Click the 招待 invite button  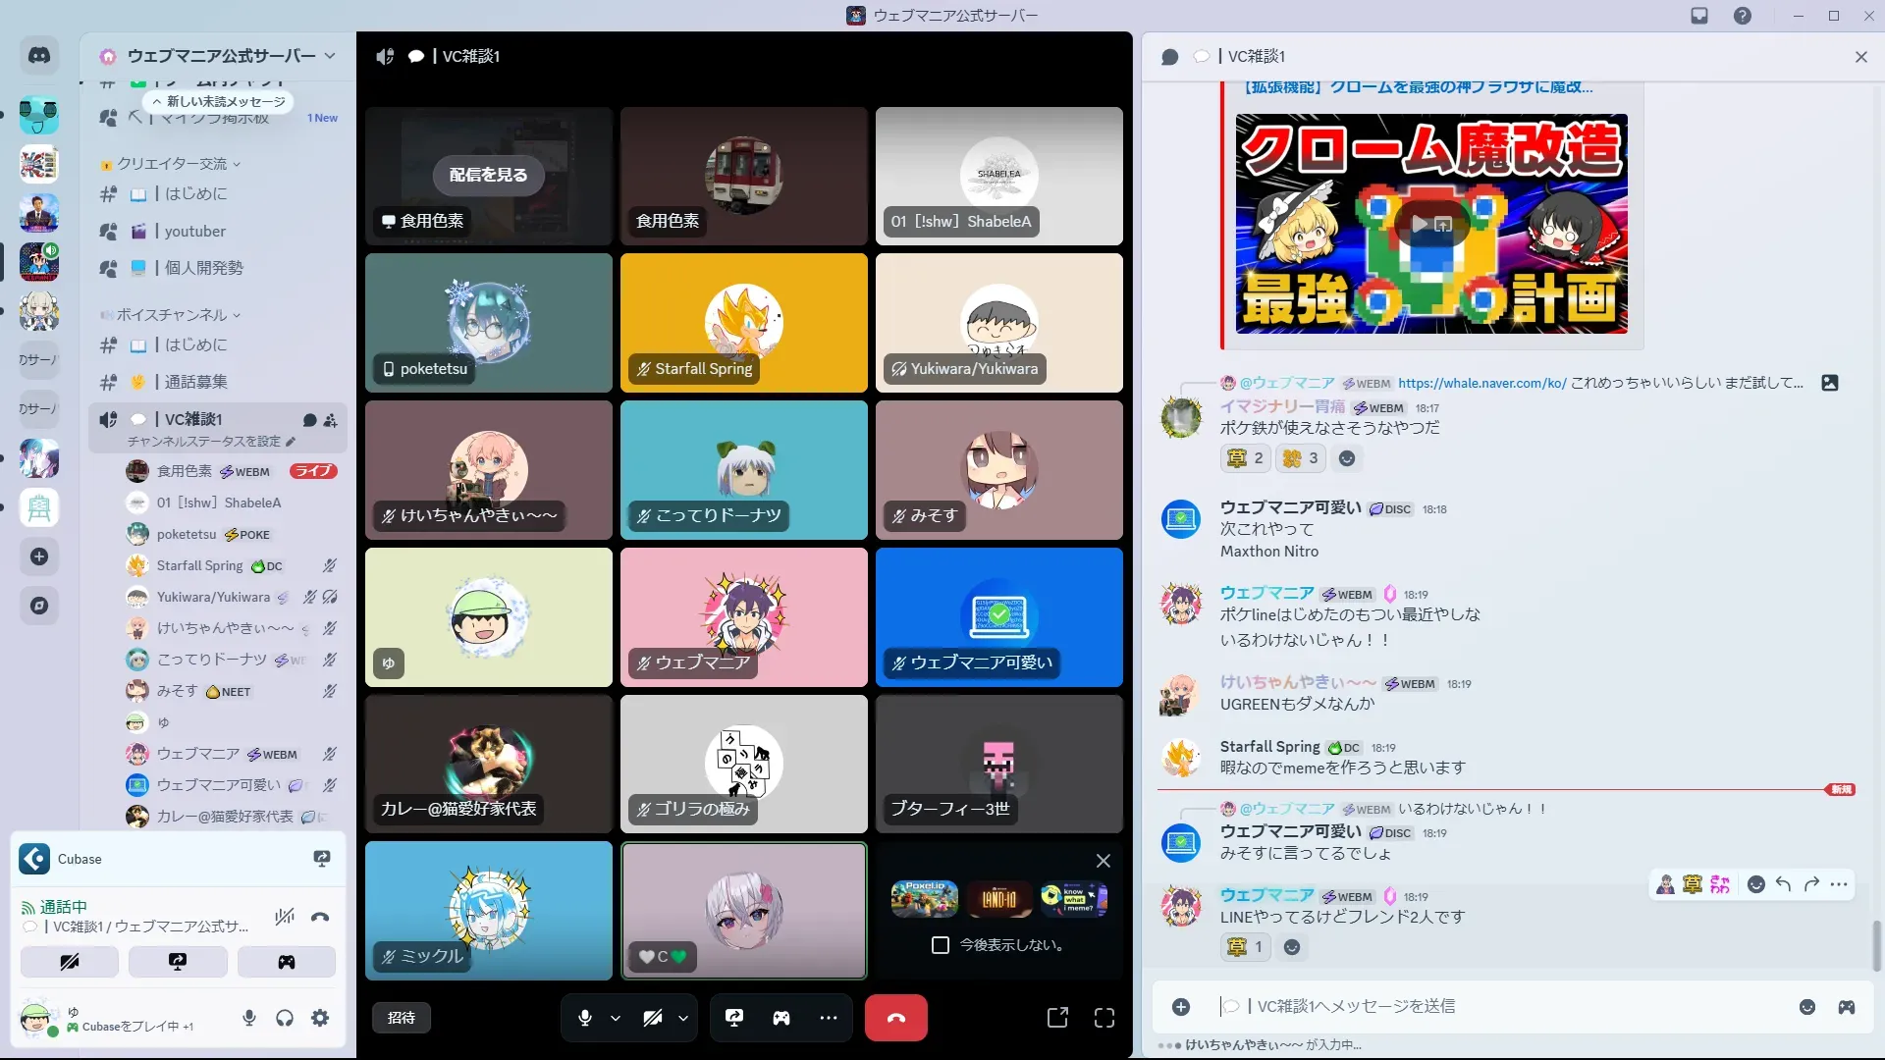(x=402, y=1018)
